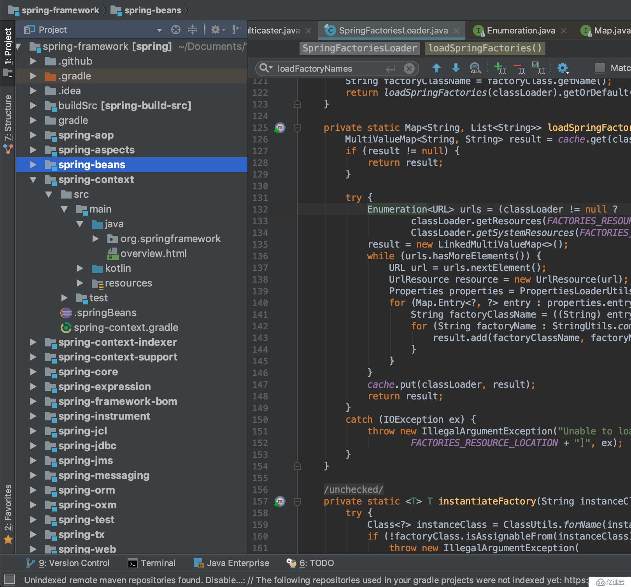Click the previous occurrence up arrow
This screenshot has width=631, height=587.
[436, 68]
